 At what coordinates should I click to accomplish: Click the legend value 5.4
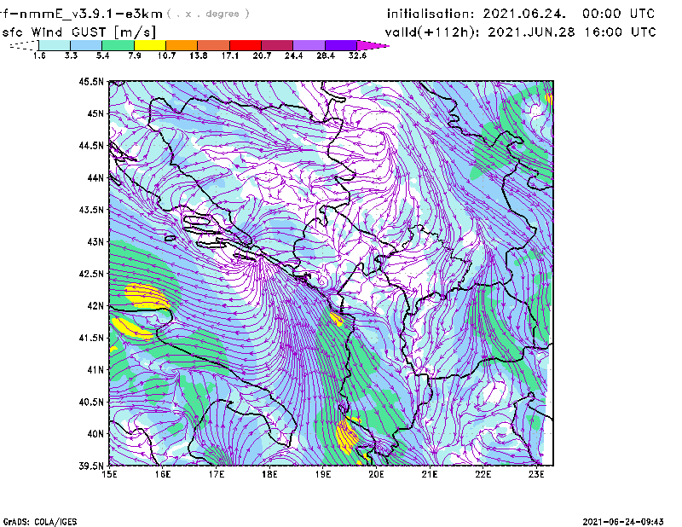(x=102, y=55)
